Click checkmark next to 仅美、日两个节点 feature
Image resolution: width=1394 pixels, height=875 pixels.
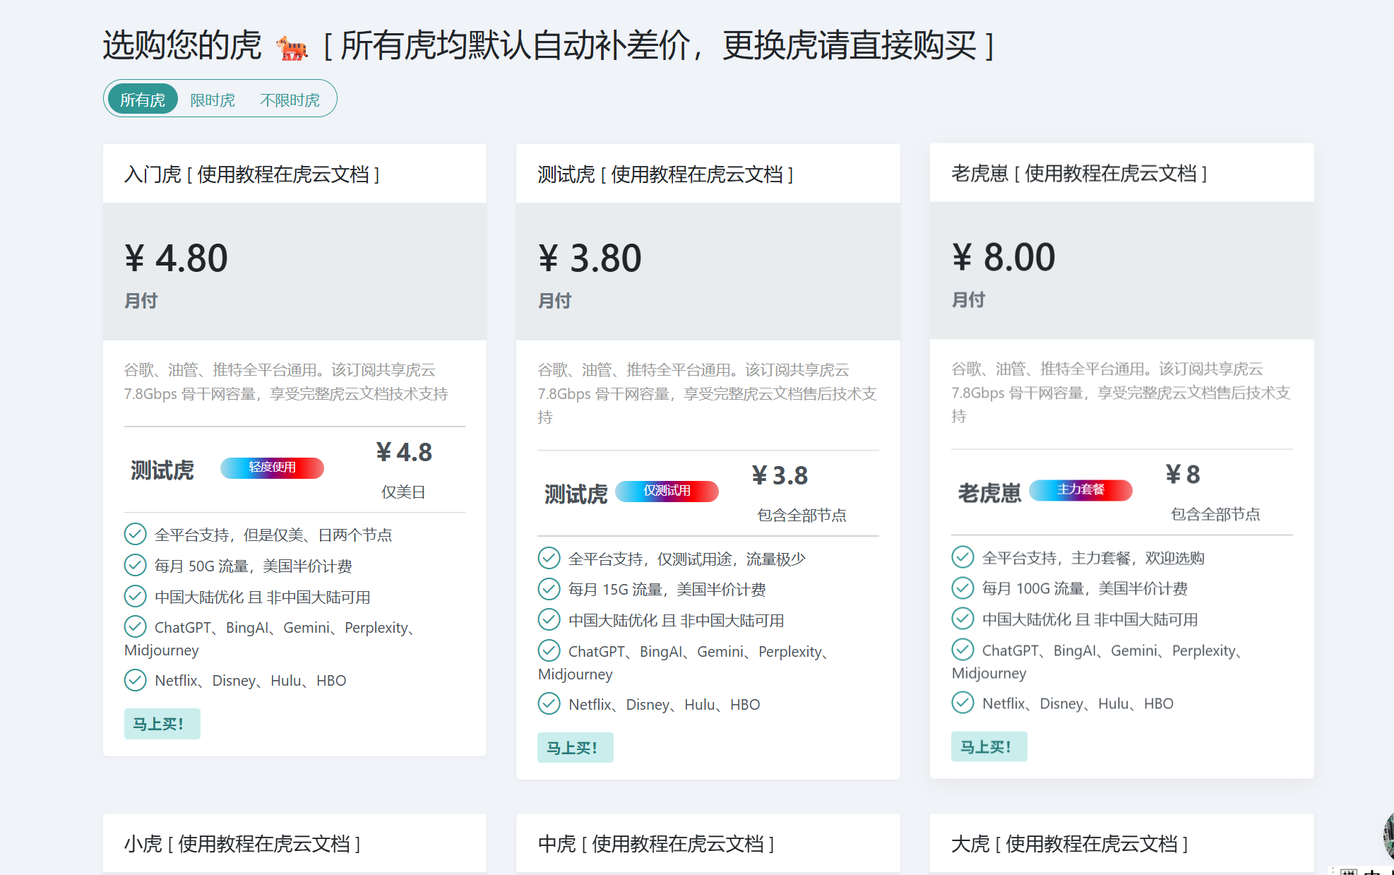[x=135, y=534]
